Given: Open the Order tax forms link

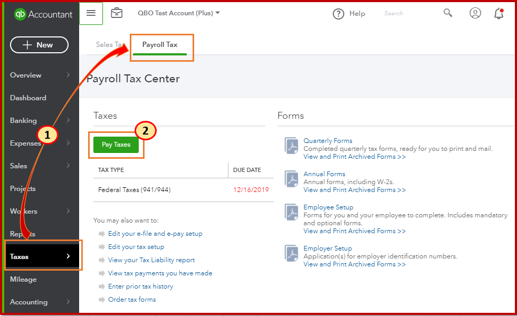Looking at the screenshot, I should [132, 300].
